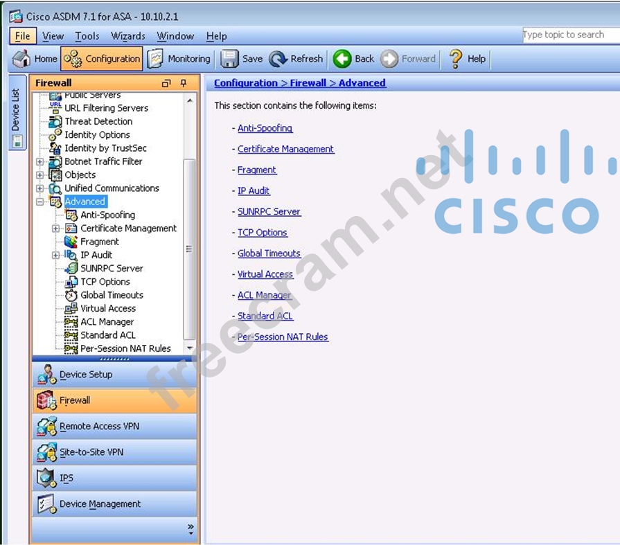Click the Save disk icon
The width and height of the screenshot is (620, 545).
(229, 59)
